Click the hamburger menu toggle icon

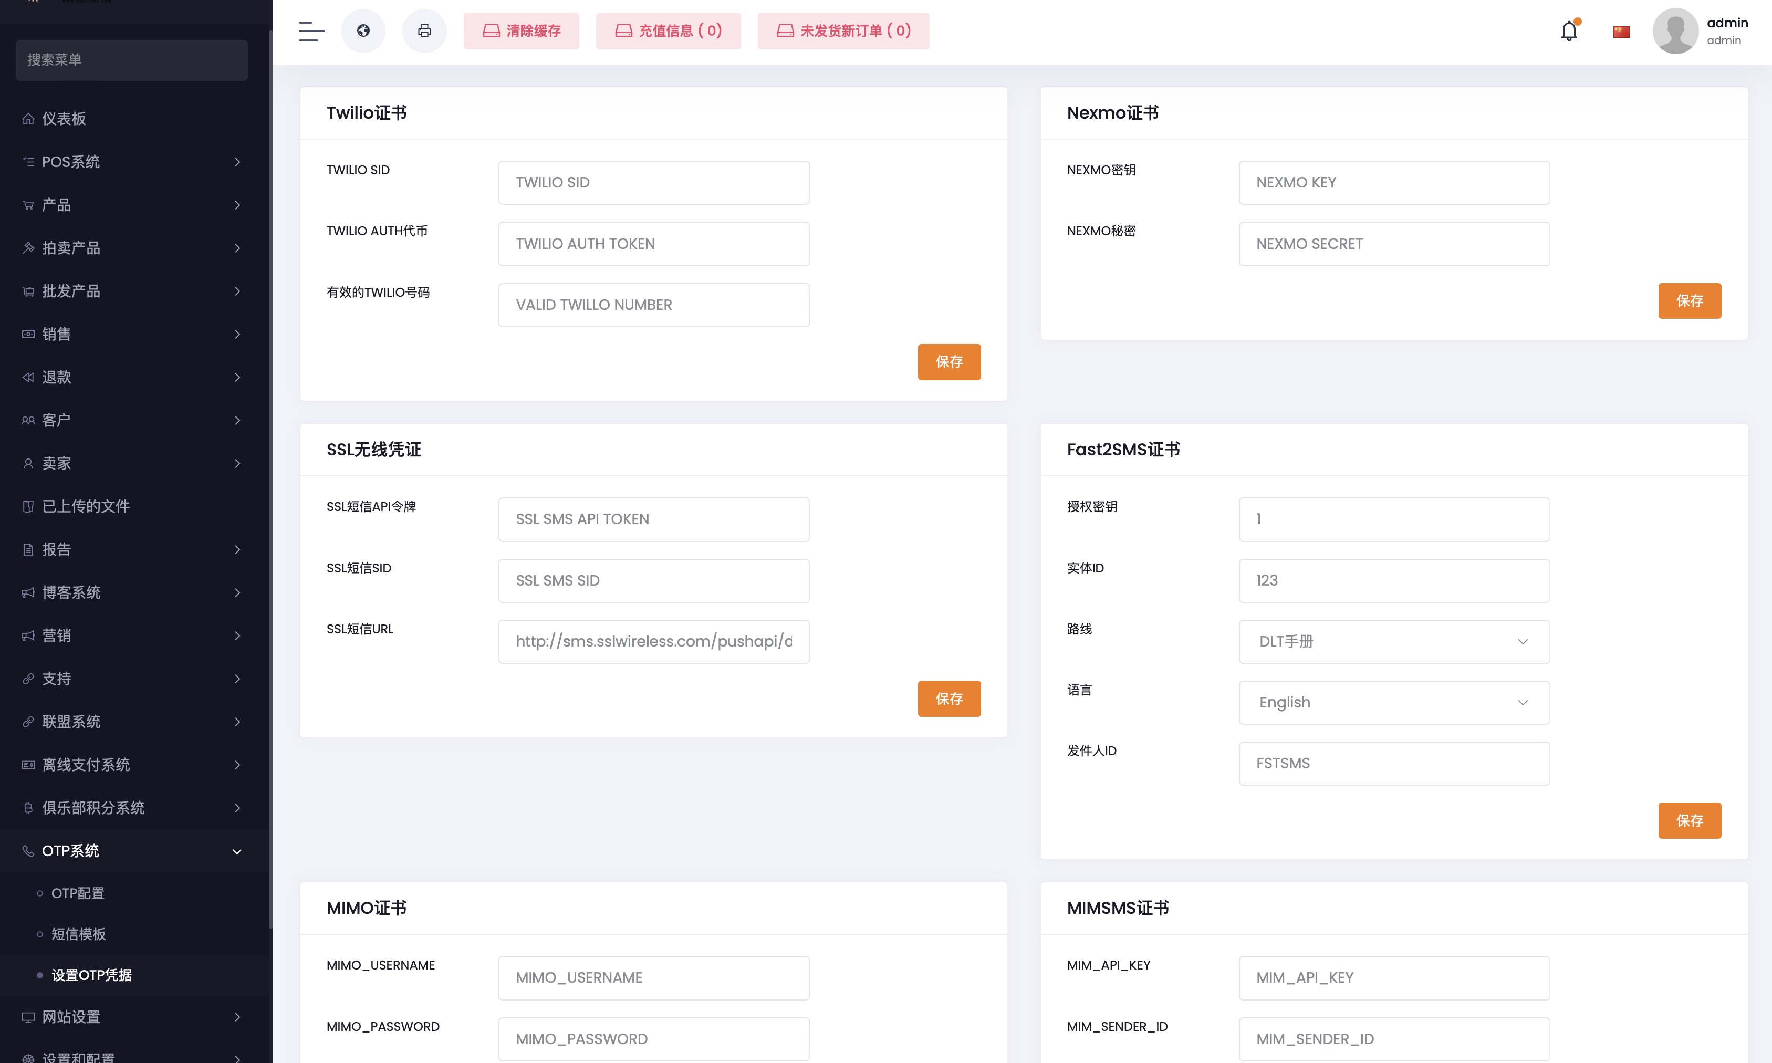click(311, 31)
